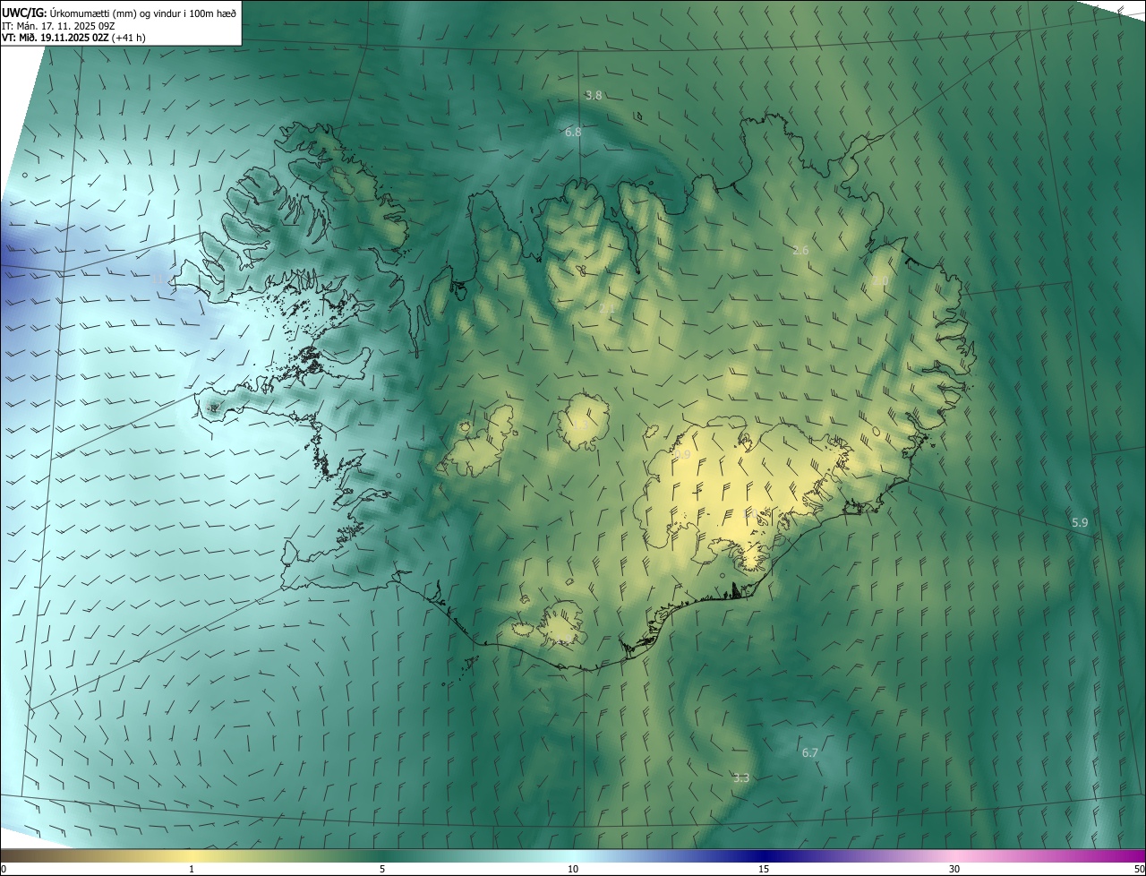This screenshot has width=1146, height=876.
Task: Click the 6.7 value label on the map
Action: click(x=809, y=752)
